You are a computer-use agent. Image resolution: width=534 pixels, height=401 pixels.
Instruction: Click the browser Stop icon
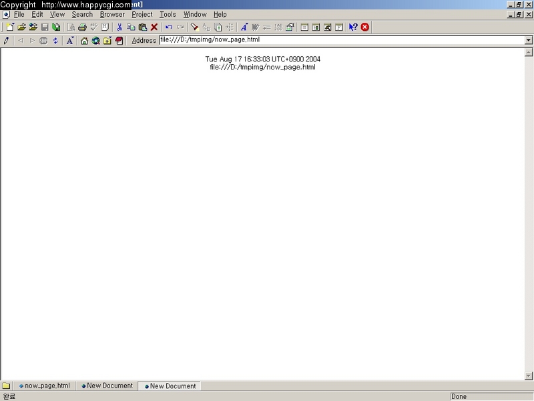pos(43,41)
